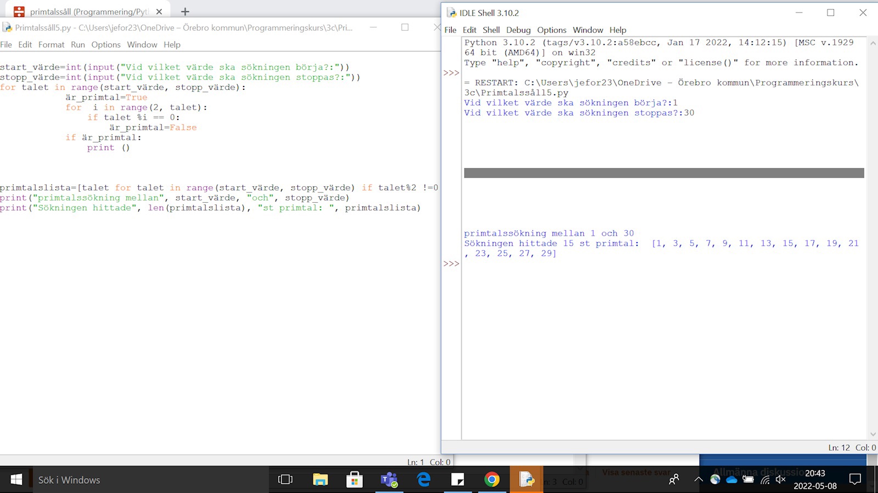Open a new browser tab with plus button
The image size is (878, 493).
(185, 12)
